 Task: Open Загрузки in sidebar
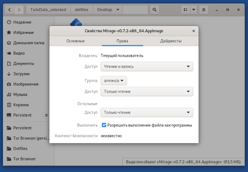[x=21, y=74]
